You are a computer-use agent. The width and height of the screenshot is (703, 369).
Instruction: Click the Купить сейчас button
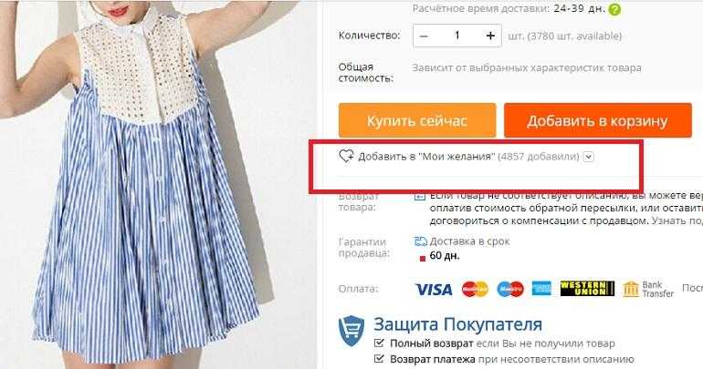417,121
